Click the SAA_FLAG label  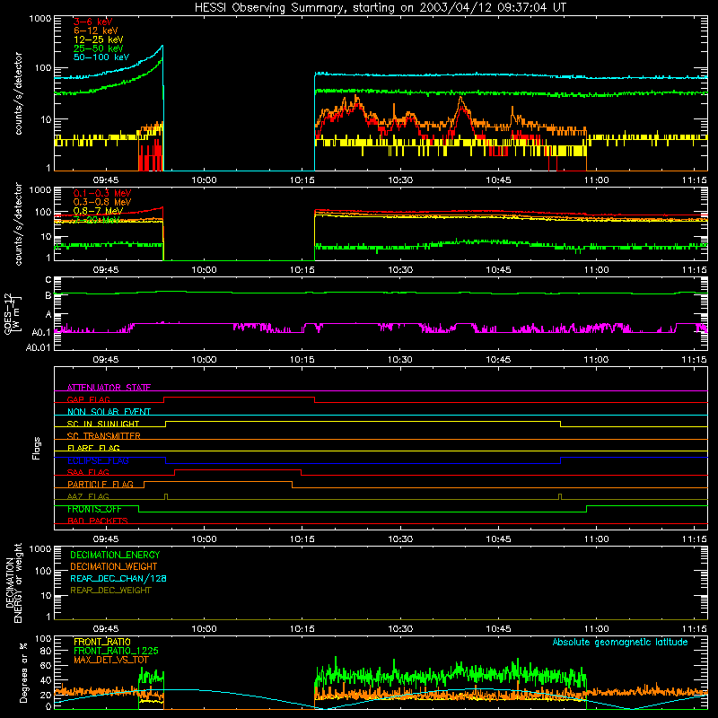pos(88,472)
